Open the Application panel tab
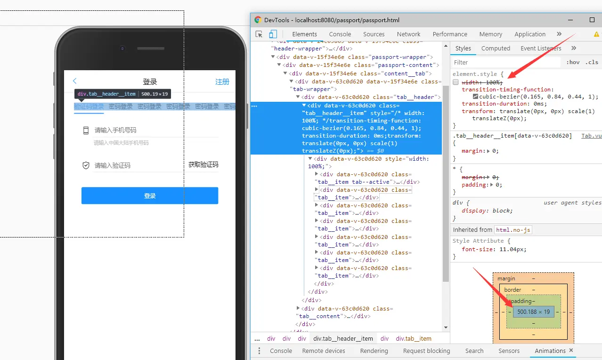Screen dimensions: 602x360 [530, 34]
